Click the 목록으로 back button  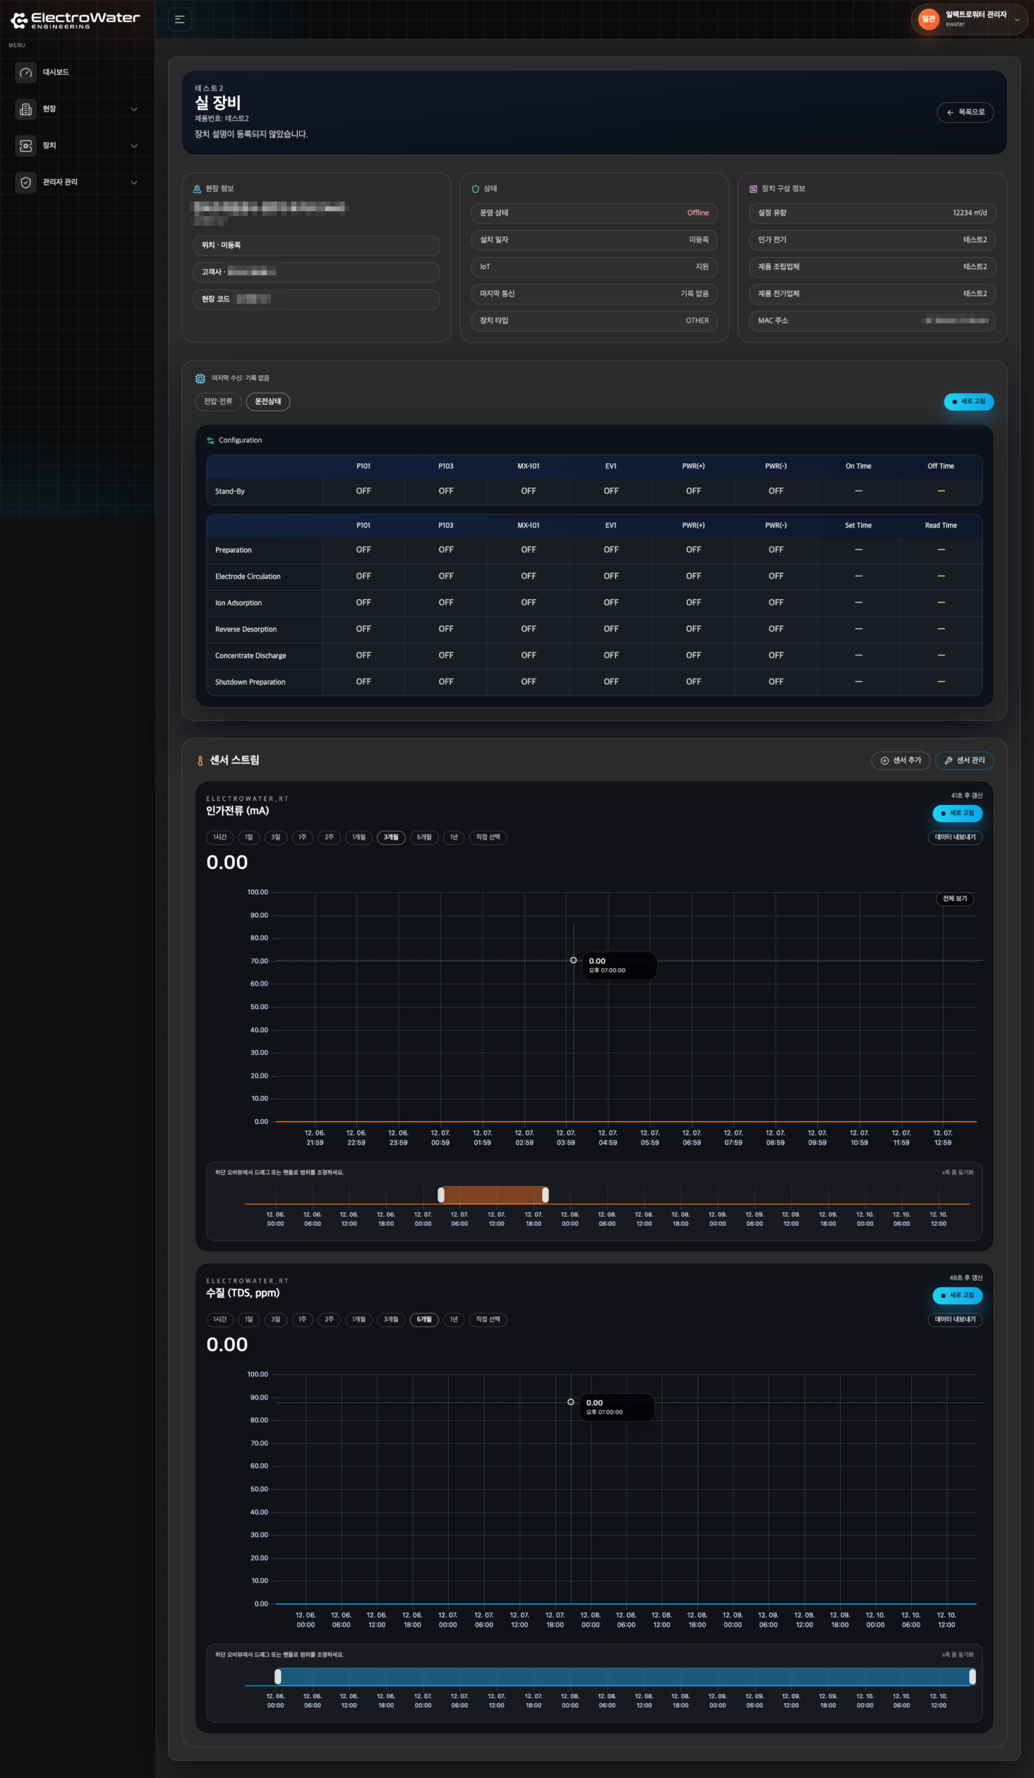(965, 113)
